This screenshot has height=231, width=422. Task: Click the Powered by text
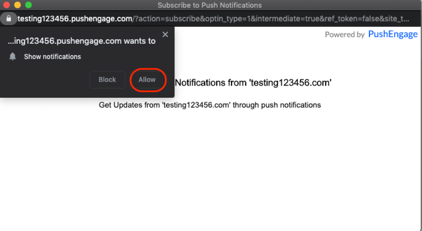345,35
